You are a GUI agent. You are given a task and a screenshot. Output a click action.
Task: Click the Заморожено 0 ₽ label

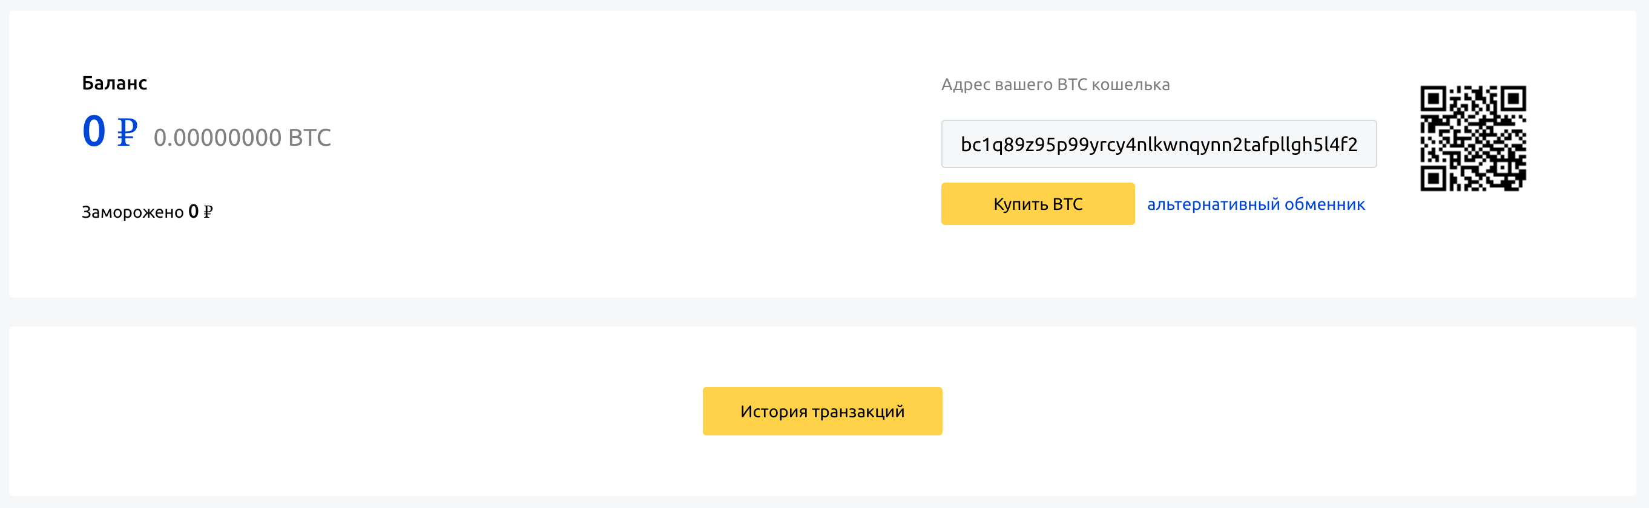[x=148, y=211]
